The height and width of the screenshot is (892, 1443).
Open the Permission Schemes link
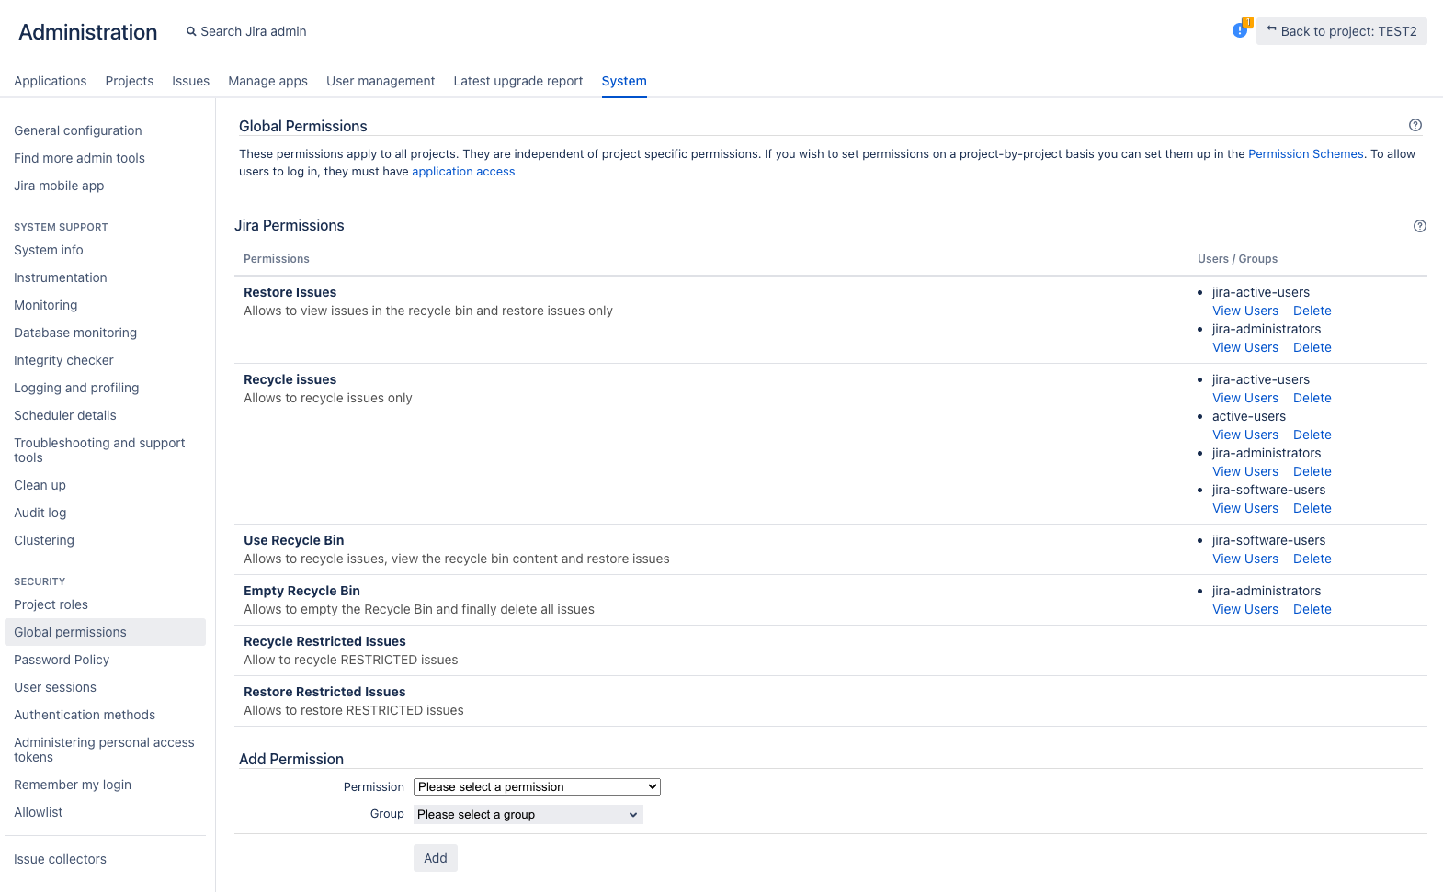1305,154
